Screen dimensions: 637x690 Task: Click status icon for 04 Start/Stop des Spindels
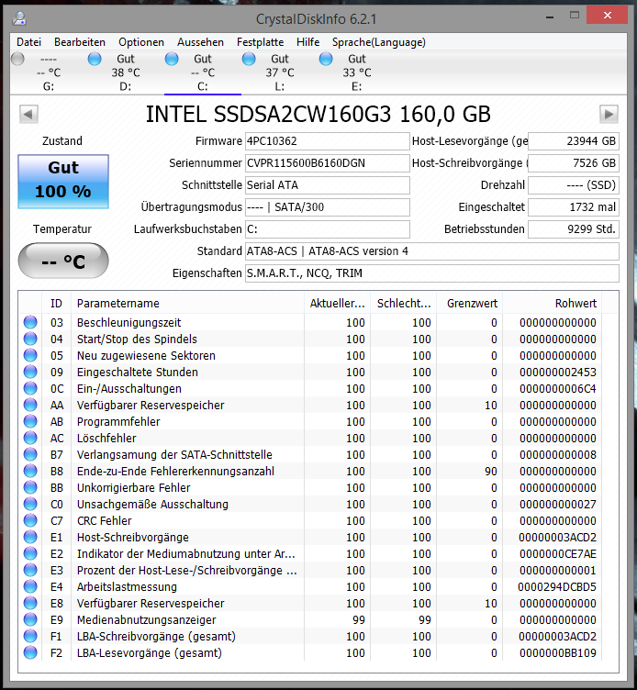tap(30, 339)
